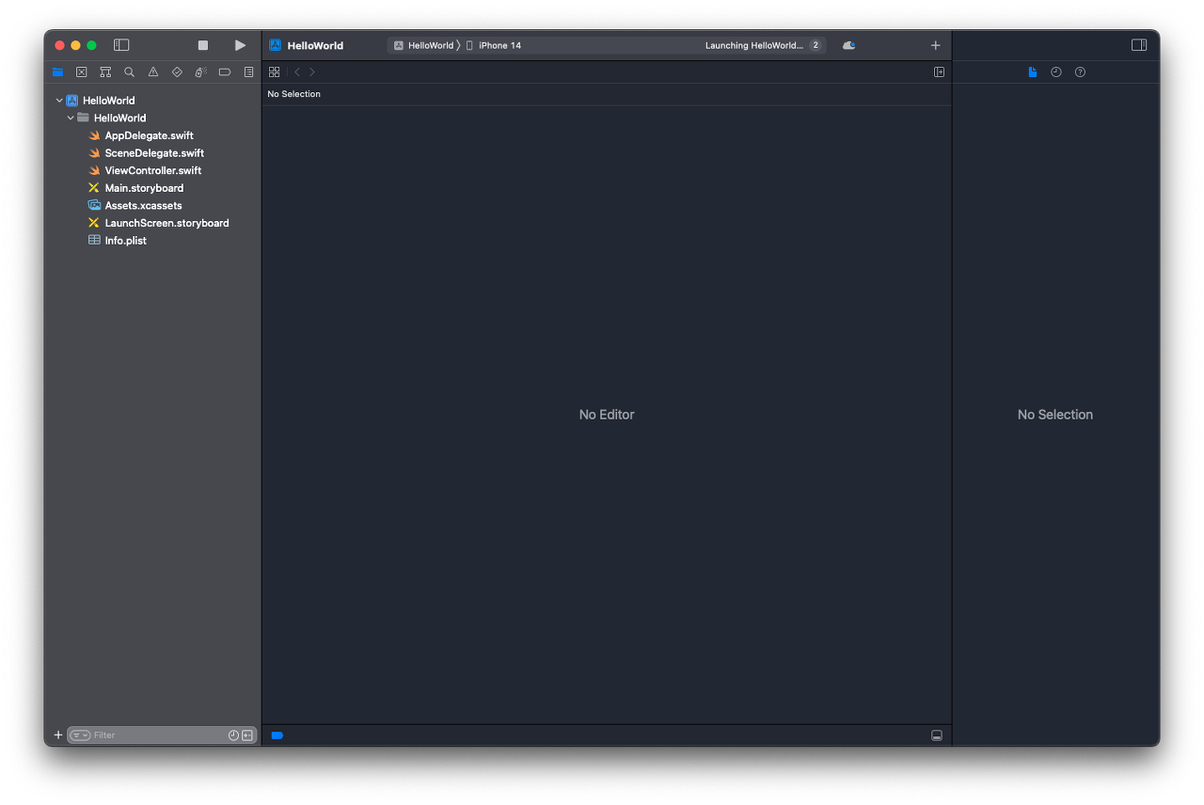The image size is (1204, 805).
Task: Open the navigator filter options menu
Action: pyautogui.click(x=80, y=735)
